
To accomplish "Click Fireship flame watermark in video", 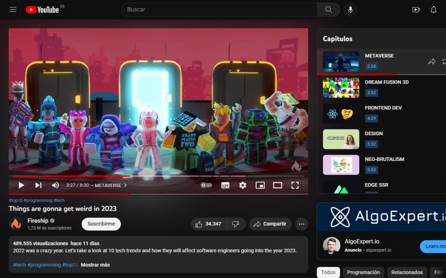I will [296, 166].
